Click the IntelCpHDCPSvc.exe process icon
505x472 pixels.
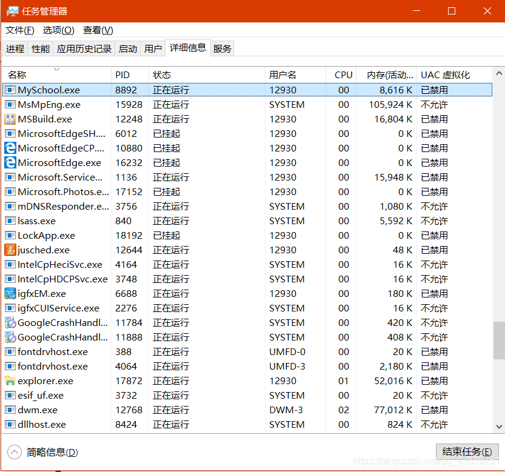pyautogui.click(x=10, y=279)
